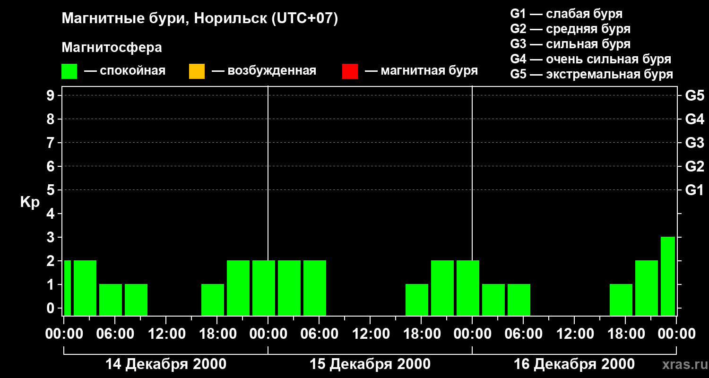
Task: Click the Kp 1 bar for 16:00–19:00 on 14 December
Action: click(213, 300)
